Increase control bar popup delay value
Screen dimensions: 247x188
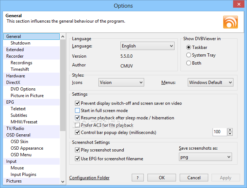click(x=230, y=130)
